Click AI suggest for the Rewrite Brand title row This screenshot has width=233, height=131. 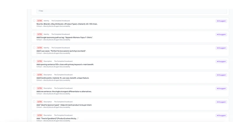tap(221, 21)
